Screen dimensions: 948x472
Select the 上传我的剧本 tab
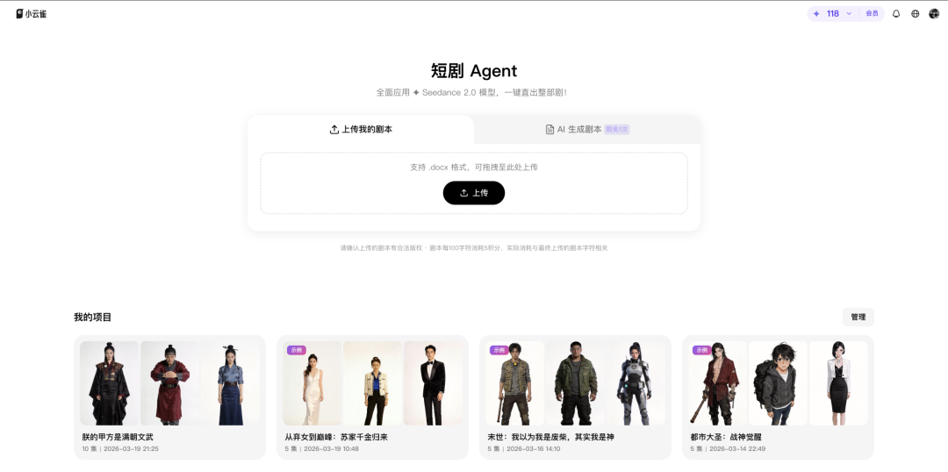pos(361,129)
